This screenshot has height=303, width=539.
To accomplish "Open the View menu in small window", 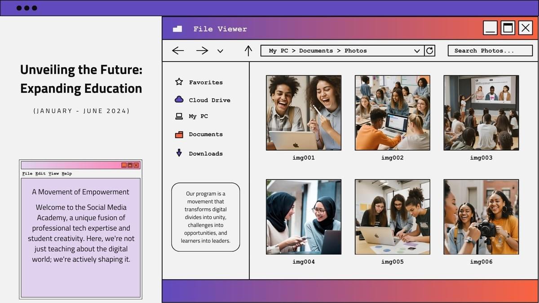I will [53, 174].
